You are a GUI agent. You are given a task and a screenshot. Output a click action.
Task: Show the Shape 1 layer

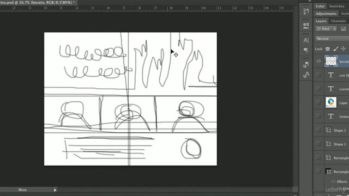tap(318, 144)
